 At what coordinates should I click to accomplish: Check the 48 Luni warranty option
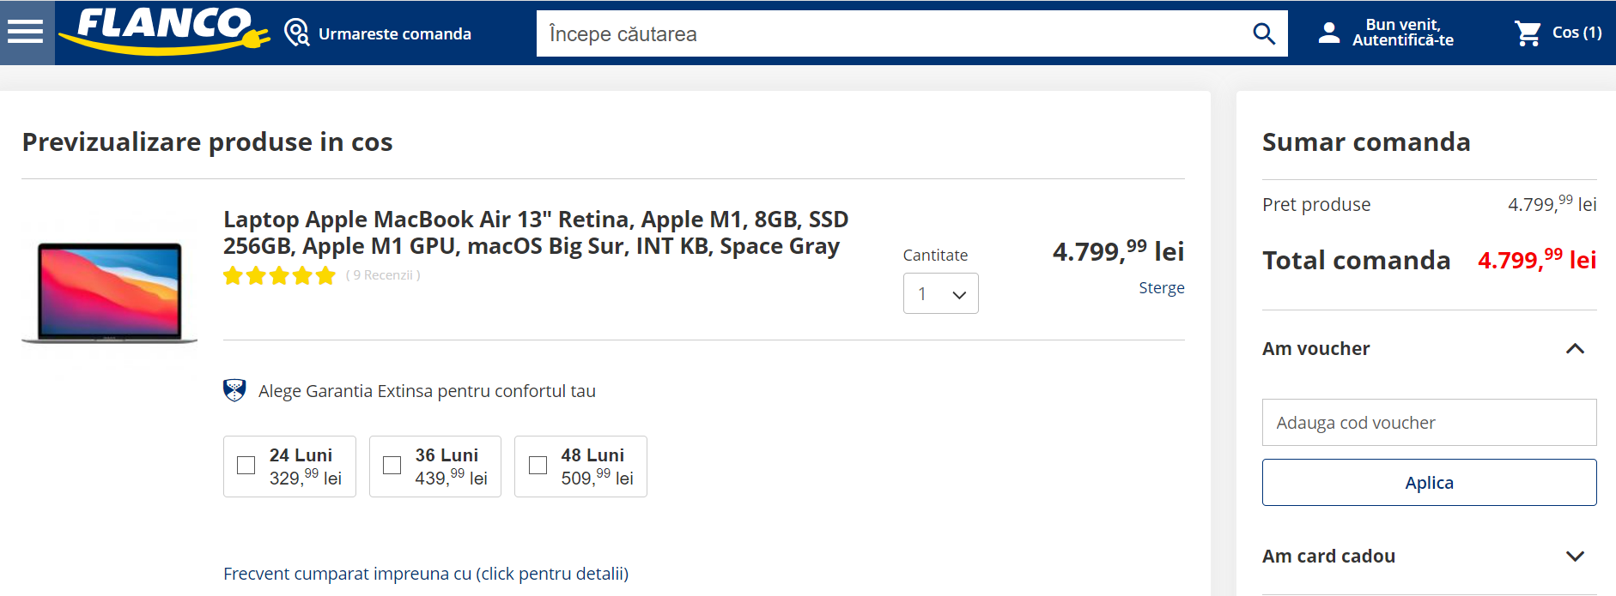click(538, 465)
